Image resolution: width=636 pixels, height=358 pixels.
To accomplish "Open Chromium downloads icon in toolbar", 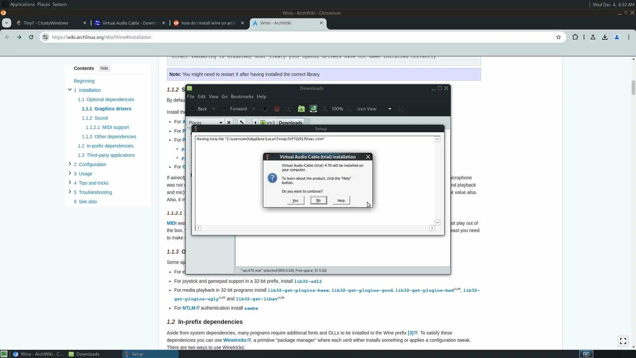I will (605, 37).
